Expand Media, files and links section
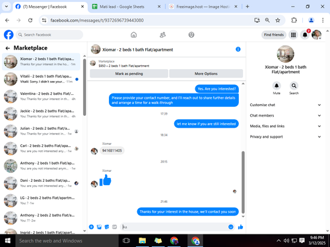 285,126
